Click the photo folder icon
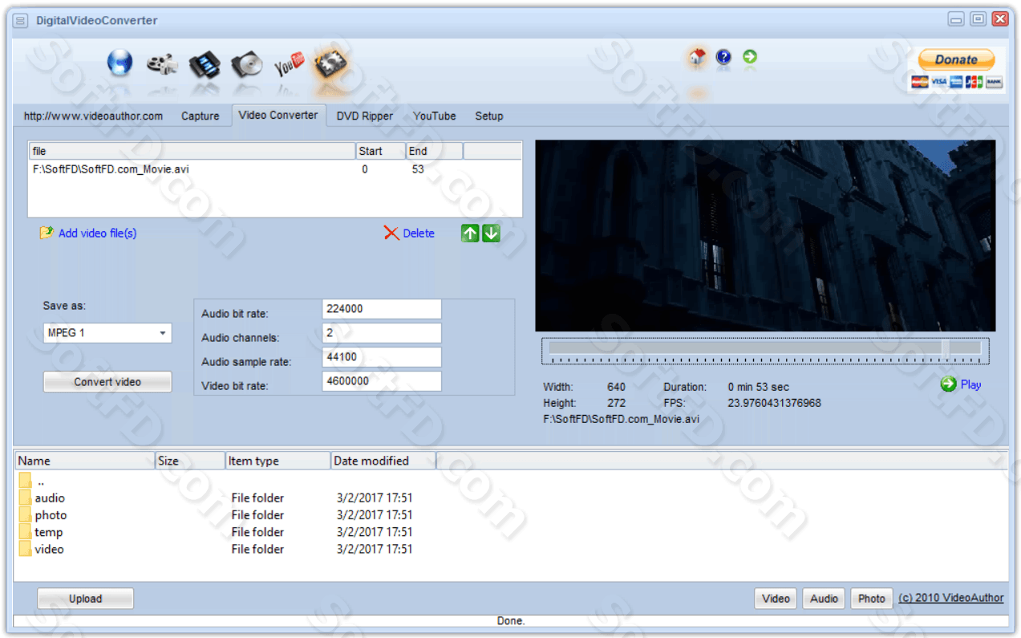The image size is (1021, 638). (25, 514)
